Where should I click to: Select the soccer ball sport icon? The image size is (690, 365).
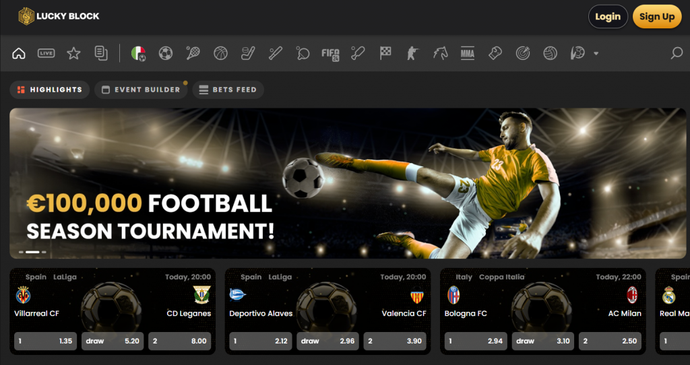(x=166, y=54)
